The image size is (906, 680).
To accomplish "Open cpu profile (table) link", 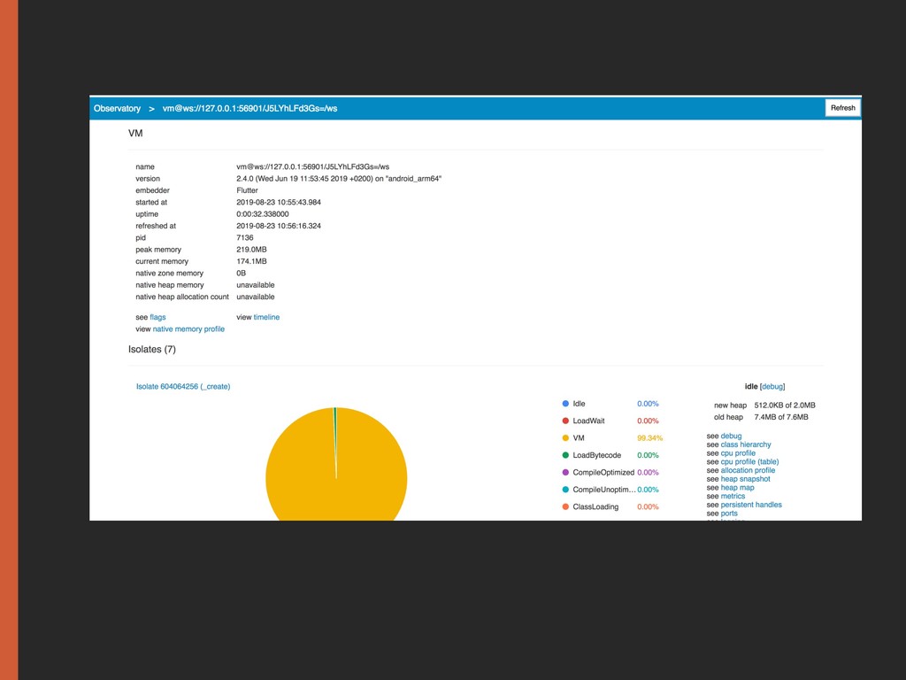I will point(750,462).
